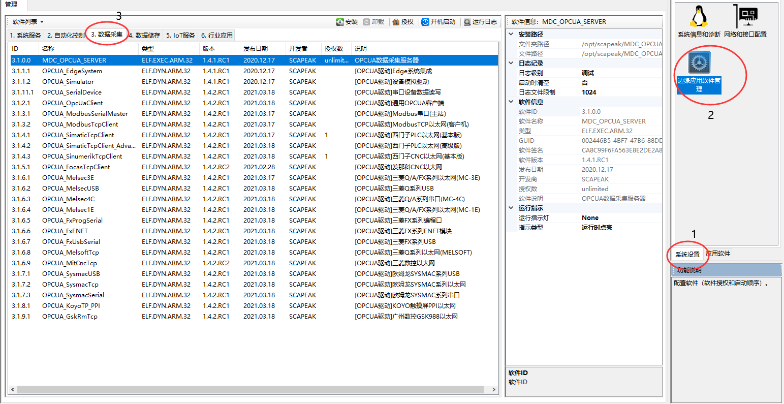Switch to the 5. IoT服务 tab
This screenshot has width=784, height=404.
(180, 36)
